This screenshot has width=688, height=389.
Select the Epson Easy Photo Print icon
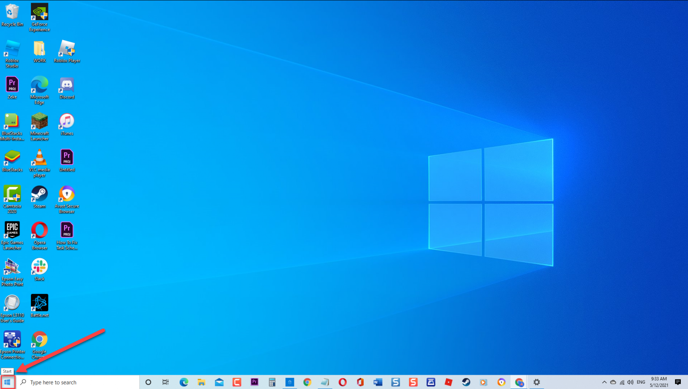click(12, 272)
